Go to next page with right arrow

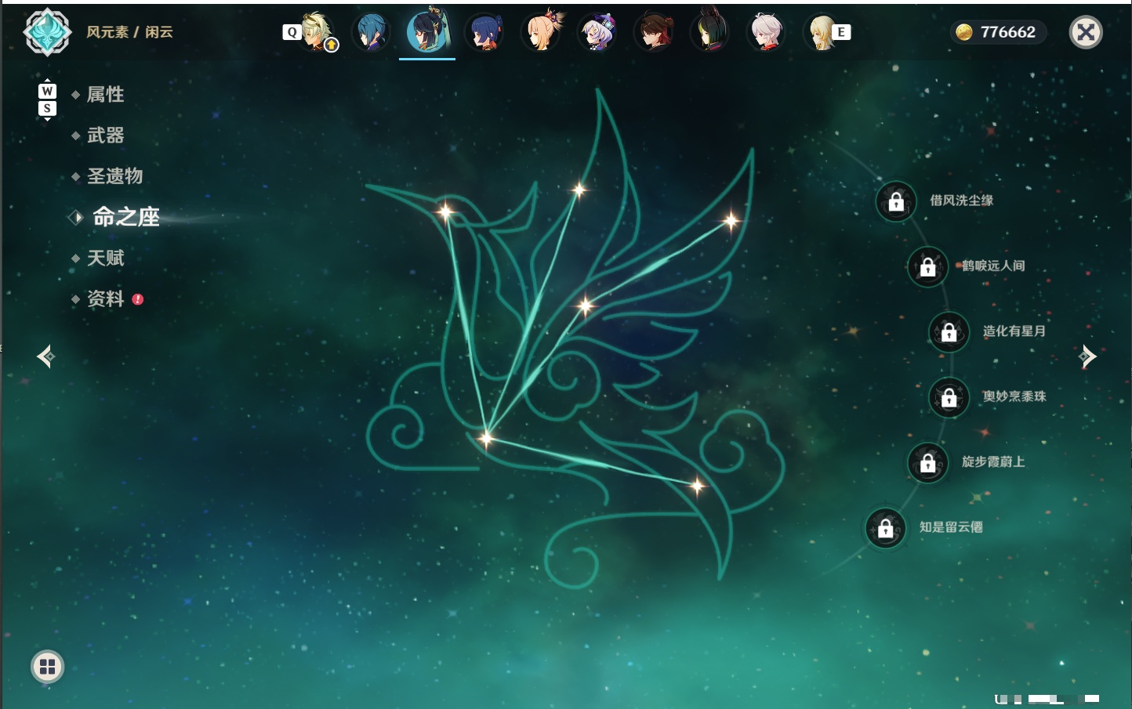[1087, 356]
